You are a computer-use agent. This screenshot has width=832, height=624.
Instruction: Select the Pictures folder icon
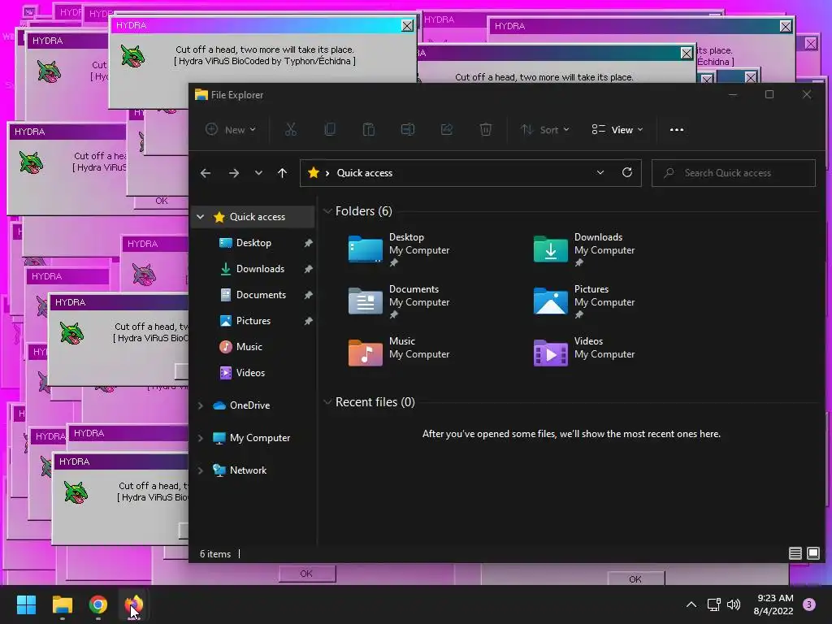550,301
